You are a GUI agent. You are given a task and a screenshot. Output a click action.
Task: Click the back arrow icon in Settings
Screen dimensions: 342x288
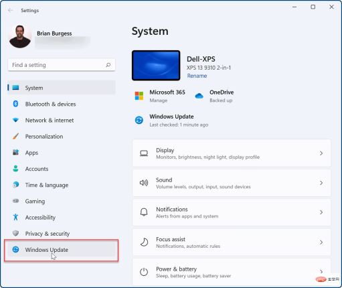[x=10, y=11]
